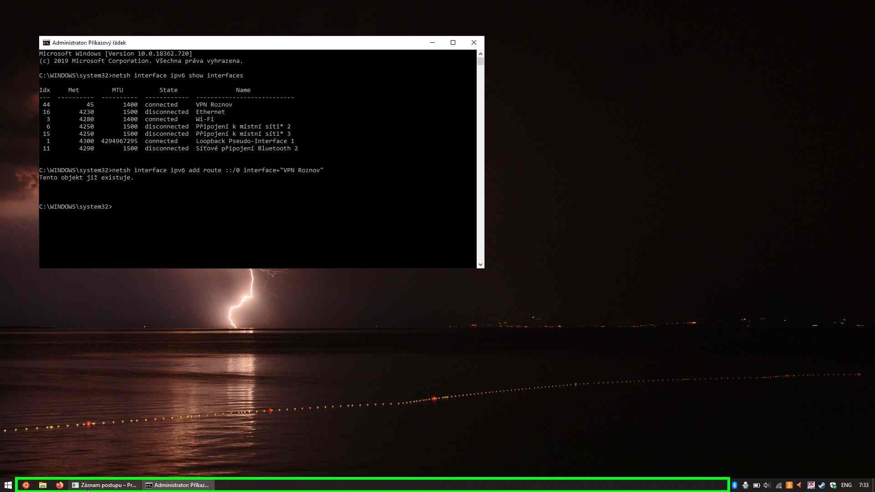The image size is (875, 492).
Task: Click the orange square tray icon
Action: tap(789, 485)
